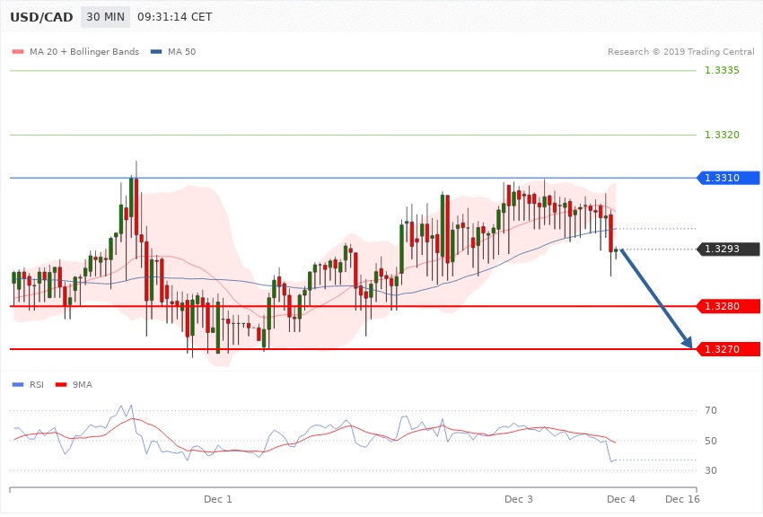Click the red 9MA legend marker
The width and height of the screenshot is (763, 517).
[61, 385]
